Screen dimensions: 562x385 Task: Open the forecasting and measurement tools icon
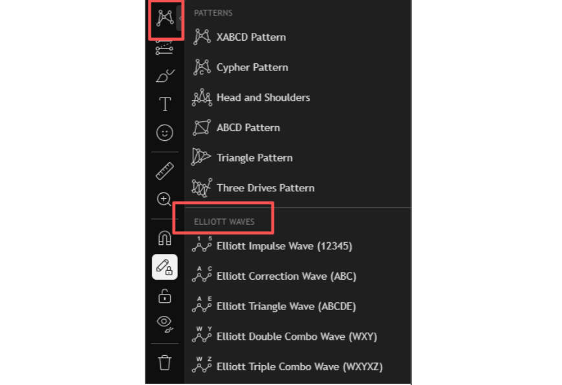point(164,48)
